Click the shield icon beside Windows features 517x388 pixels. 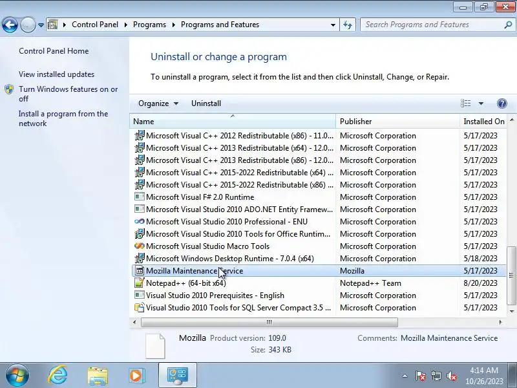tap(9, 89)
